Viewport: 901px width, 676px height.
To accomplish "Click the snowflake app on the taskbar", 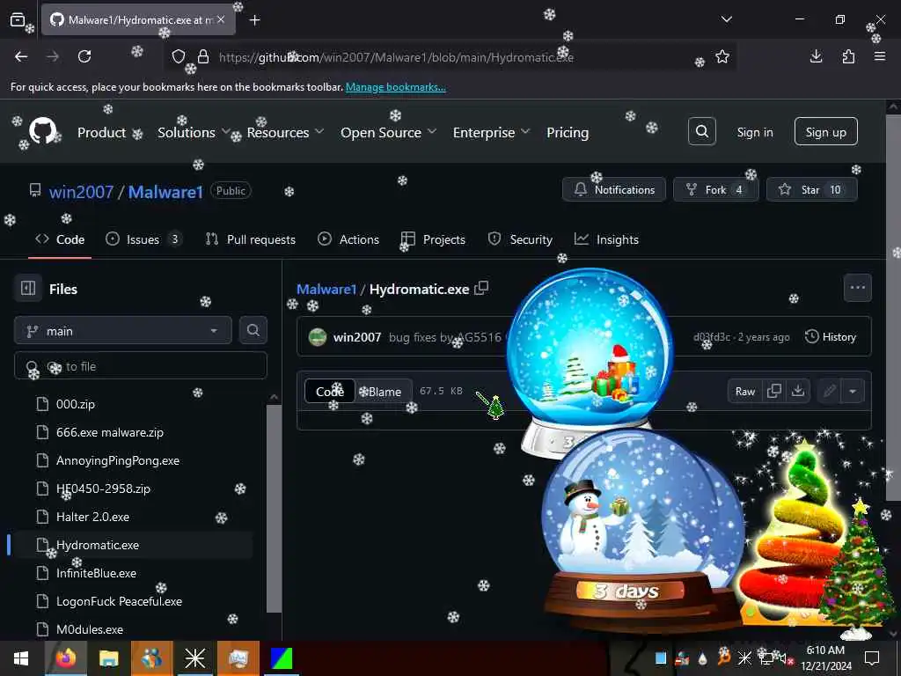I will 194,658.
